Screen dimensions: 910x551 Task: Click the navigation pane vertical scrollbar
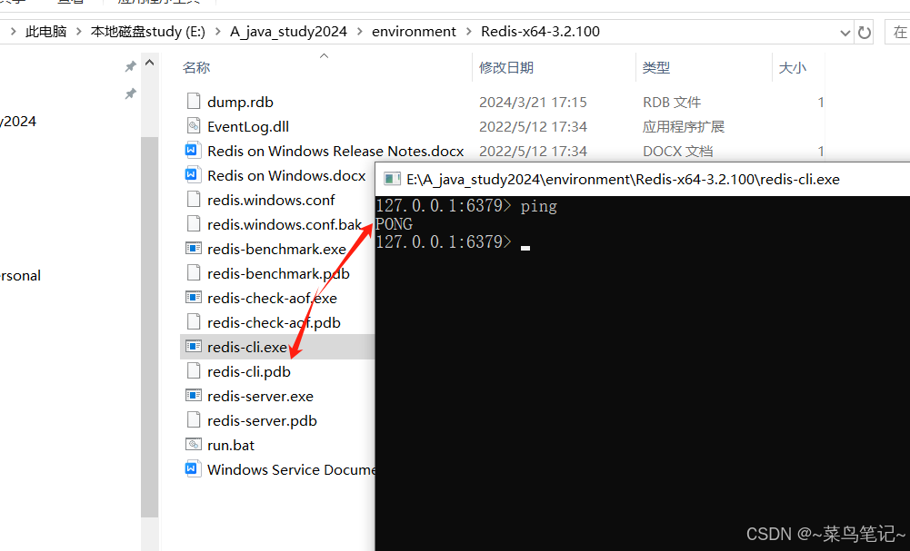(150, 328)
